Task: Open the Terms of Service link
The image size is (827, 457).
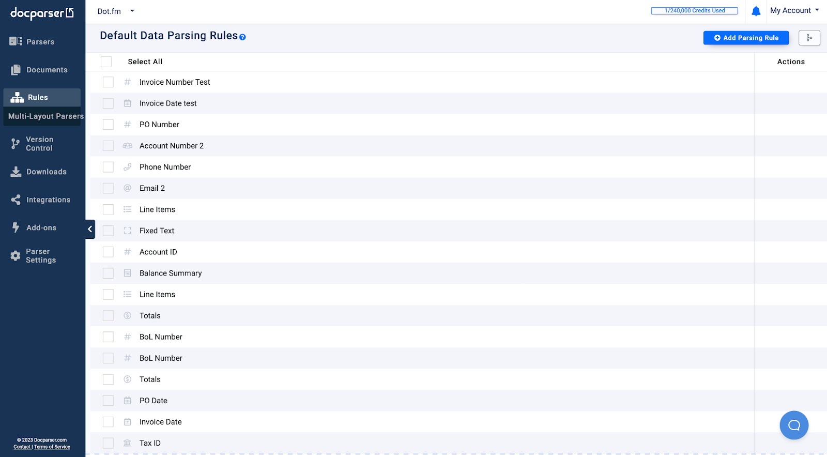Action: [52, 447]
